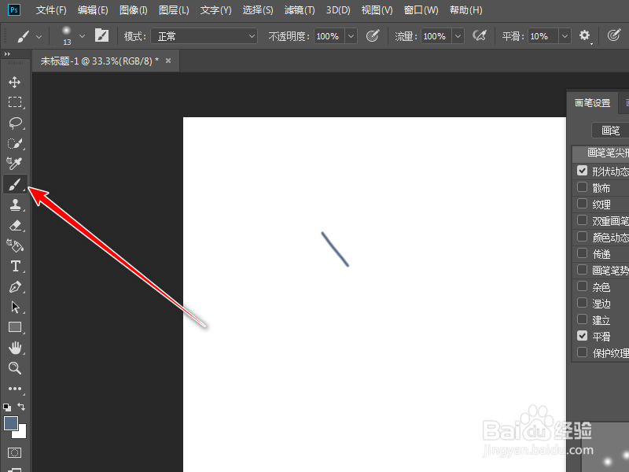Select the Lasso tool
The width and height of the screenshot is (629, 472).
point(15,123)
